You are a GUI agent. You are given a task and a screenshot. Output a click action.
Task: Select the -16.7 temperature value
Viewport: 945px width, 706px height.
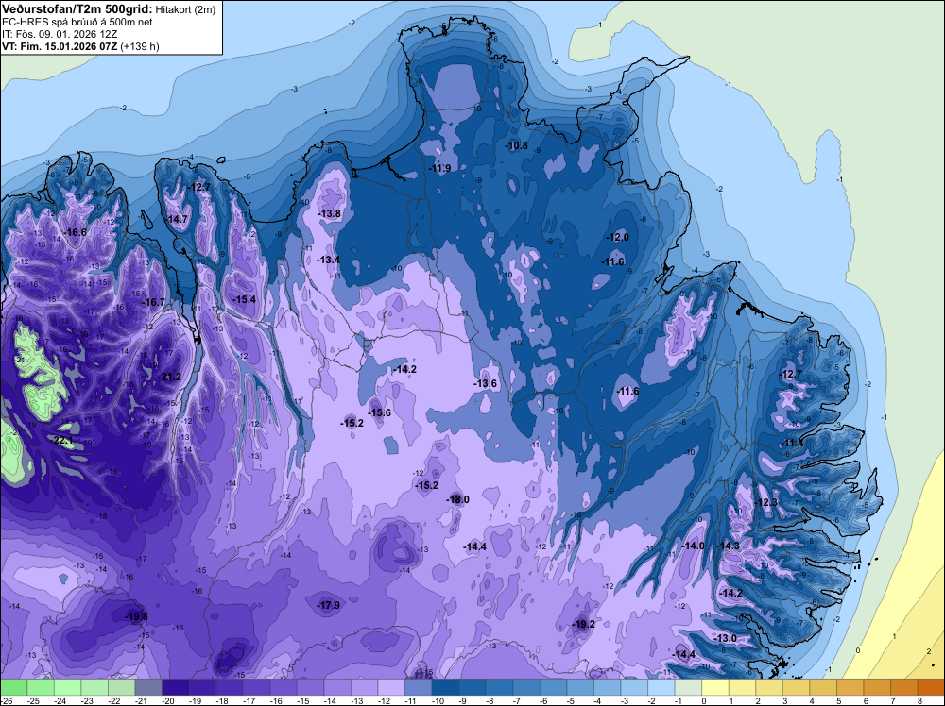[x=153, y=302]
